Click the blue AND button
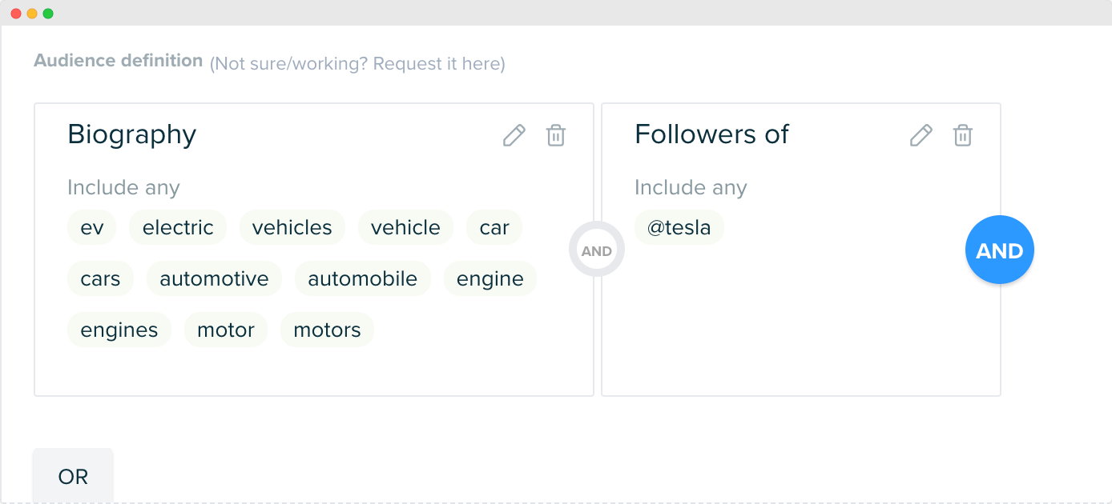Viewport: 1112px width, 504px height. (1000, 250)
